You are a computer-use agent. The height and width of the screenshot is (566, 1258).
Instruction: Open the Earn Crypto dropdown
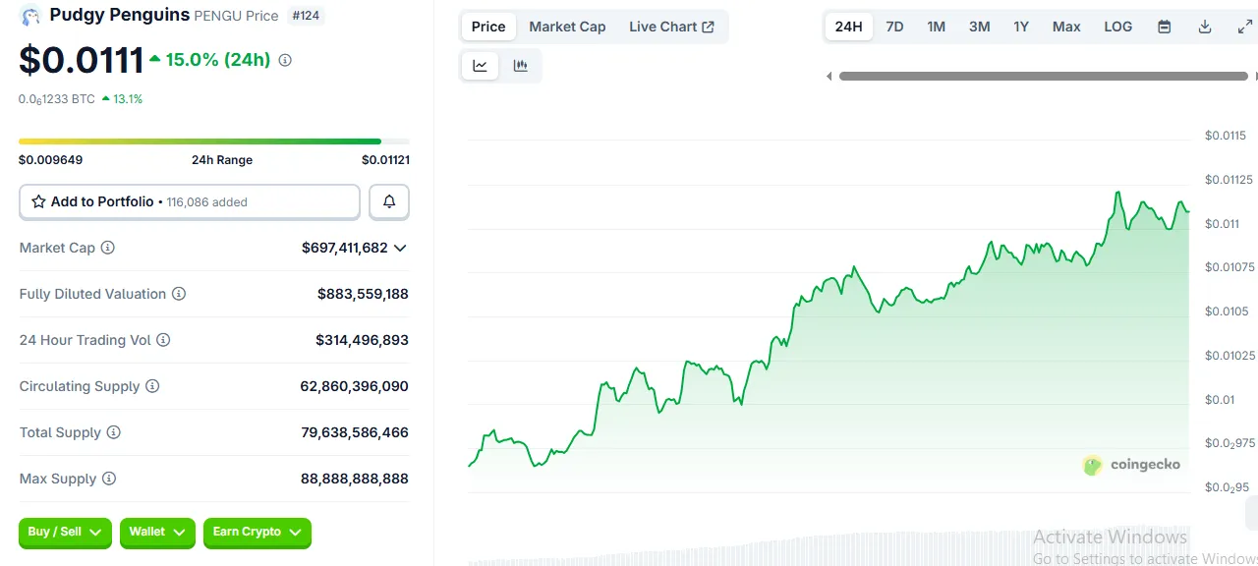pos(257,533)
